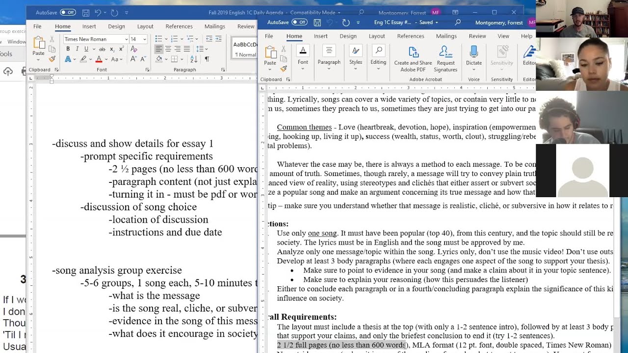628x353 pixels.
Task: Click Italic in the Daily Agenda window
Action: click(x=77, y=49)
